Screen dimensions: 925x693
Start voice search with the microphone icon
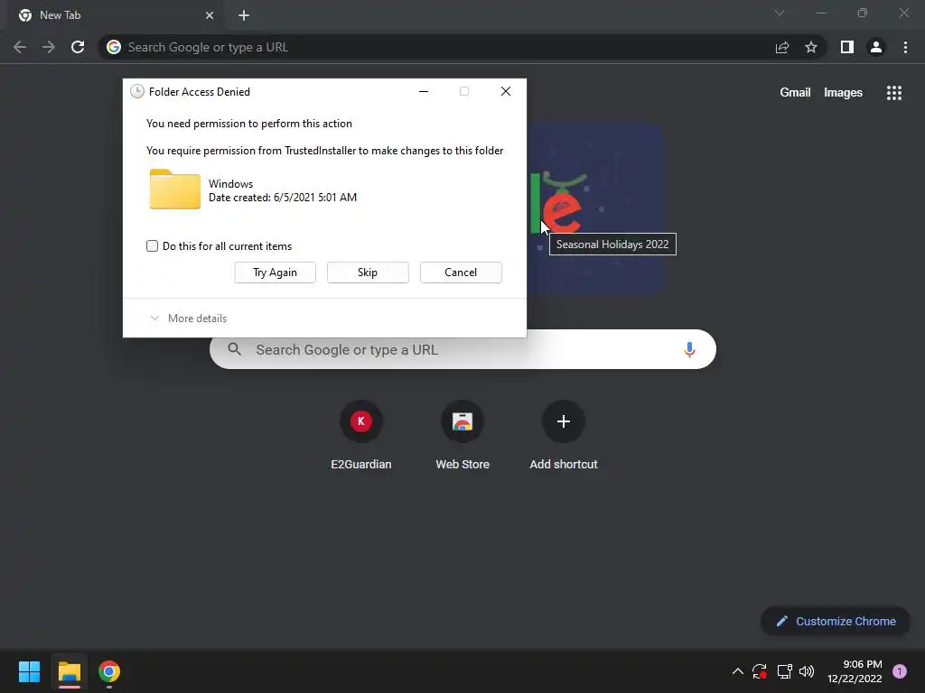coord(689,349)
